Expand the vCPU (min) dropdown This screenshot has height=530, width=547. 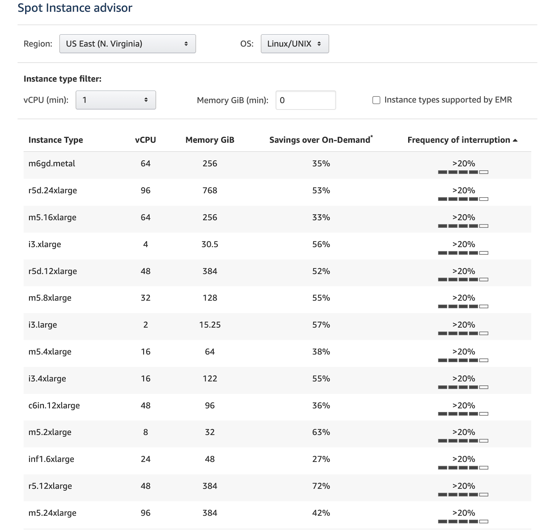[116, 100]
